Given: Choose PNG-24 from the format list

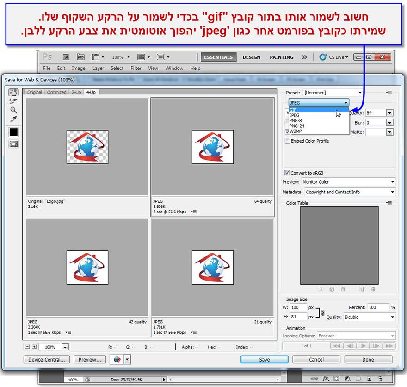Looking at the screenshot, I should tap(319, 126).
